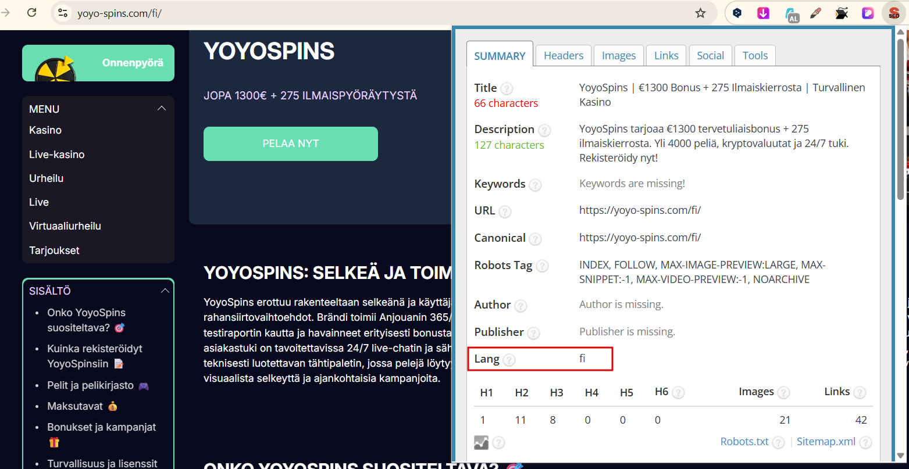
Task: Click the Images count value 21
Action: tap(785, 420)
